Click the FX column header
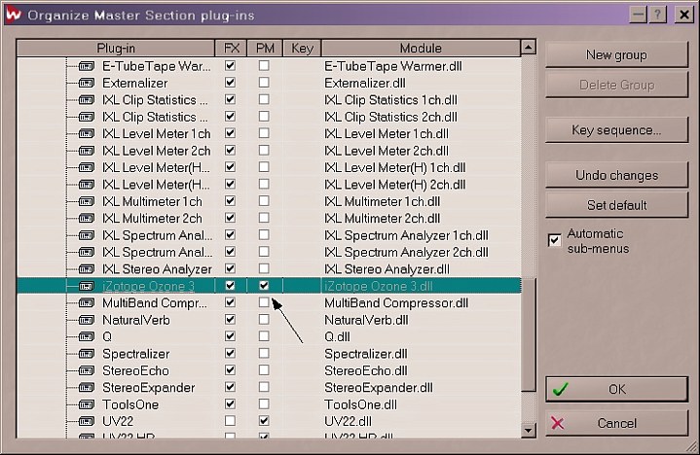 pos(232,49)
